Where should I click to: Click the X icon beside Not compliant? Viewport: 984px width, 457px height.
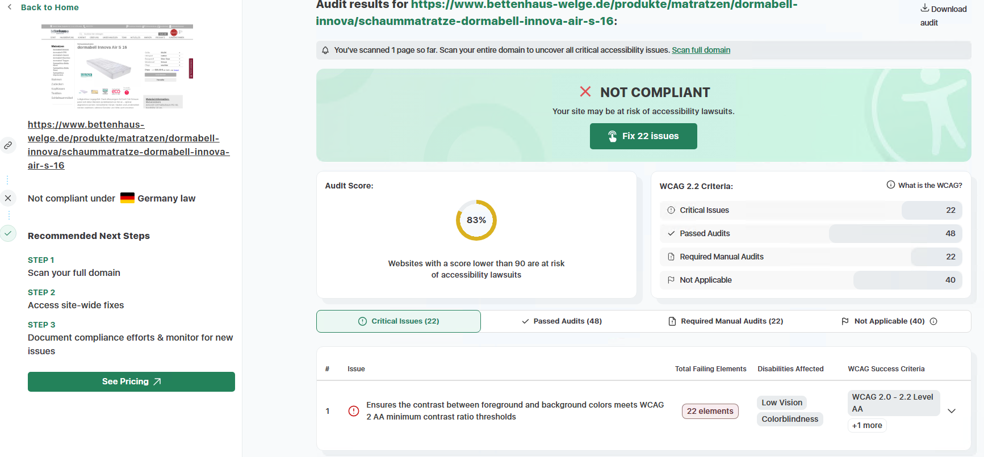pos(8,198)
